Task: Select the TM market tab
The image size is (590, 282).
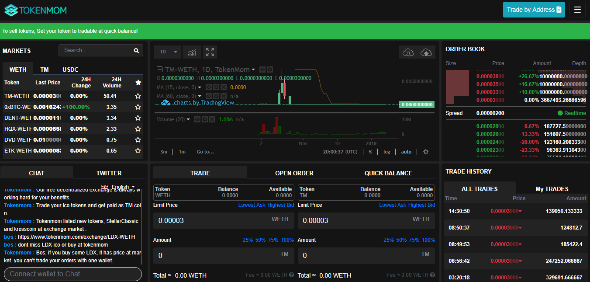Action: click(x=45, y=70)
